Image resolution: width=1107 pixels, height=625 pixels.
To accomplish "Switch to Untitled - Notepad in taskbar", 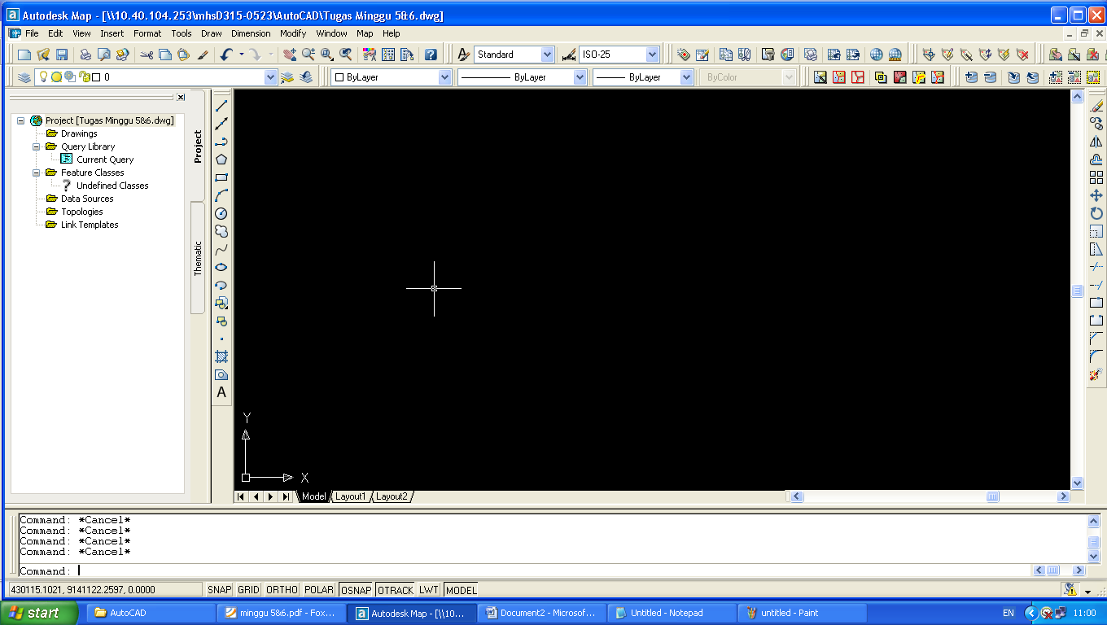I will 672,613.
